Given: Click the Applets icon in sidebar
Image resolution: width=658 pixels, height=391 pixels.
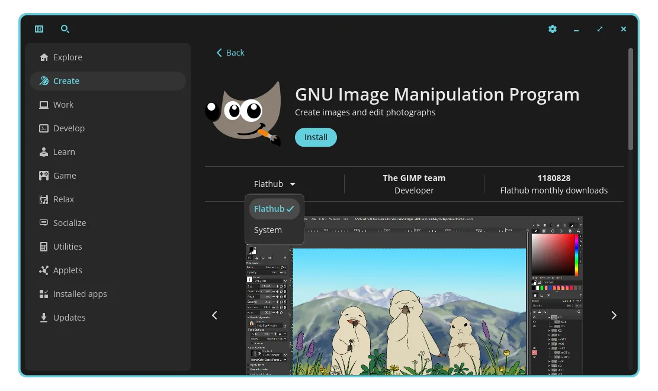Looking at the screenshot, I should click(44, 270).
